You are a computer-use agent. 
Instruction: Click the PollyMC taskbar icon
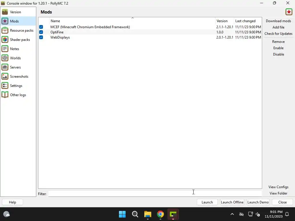(173, 214)
